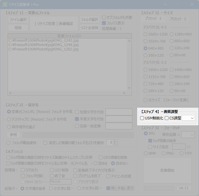This screenshot has width=199, height=196.
Task: Select IMG_1282.jpg in the file list
Action: click(43, 49)
